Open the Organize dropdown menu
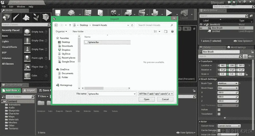 (61, 32)
